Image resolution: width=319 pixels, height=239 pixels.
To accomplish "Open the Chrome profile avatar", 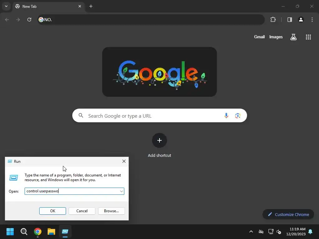I will [x=301, y=20].
